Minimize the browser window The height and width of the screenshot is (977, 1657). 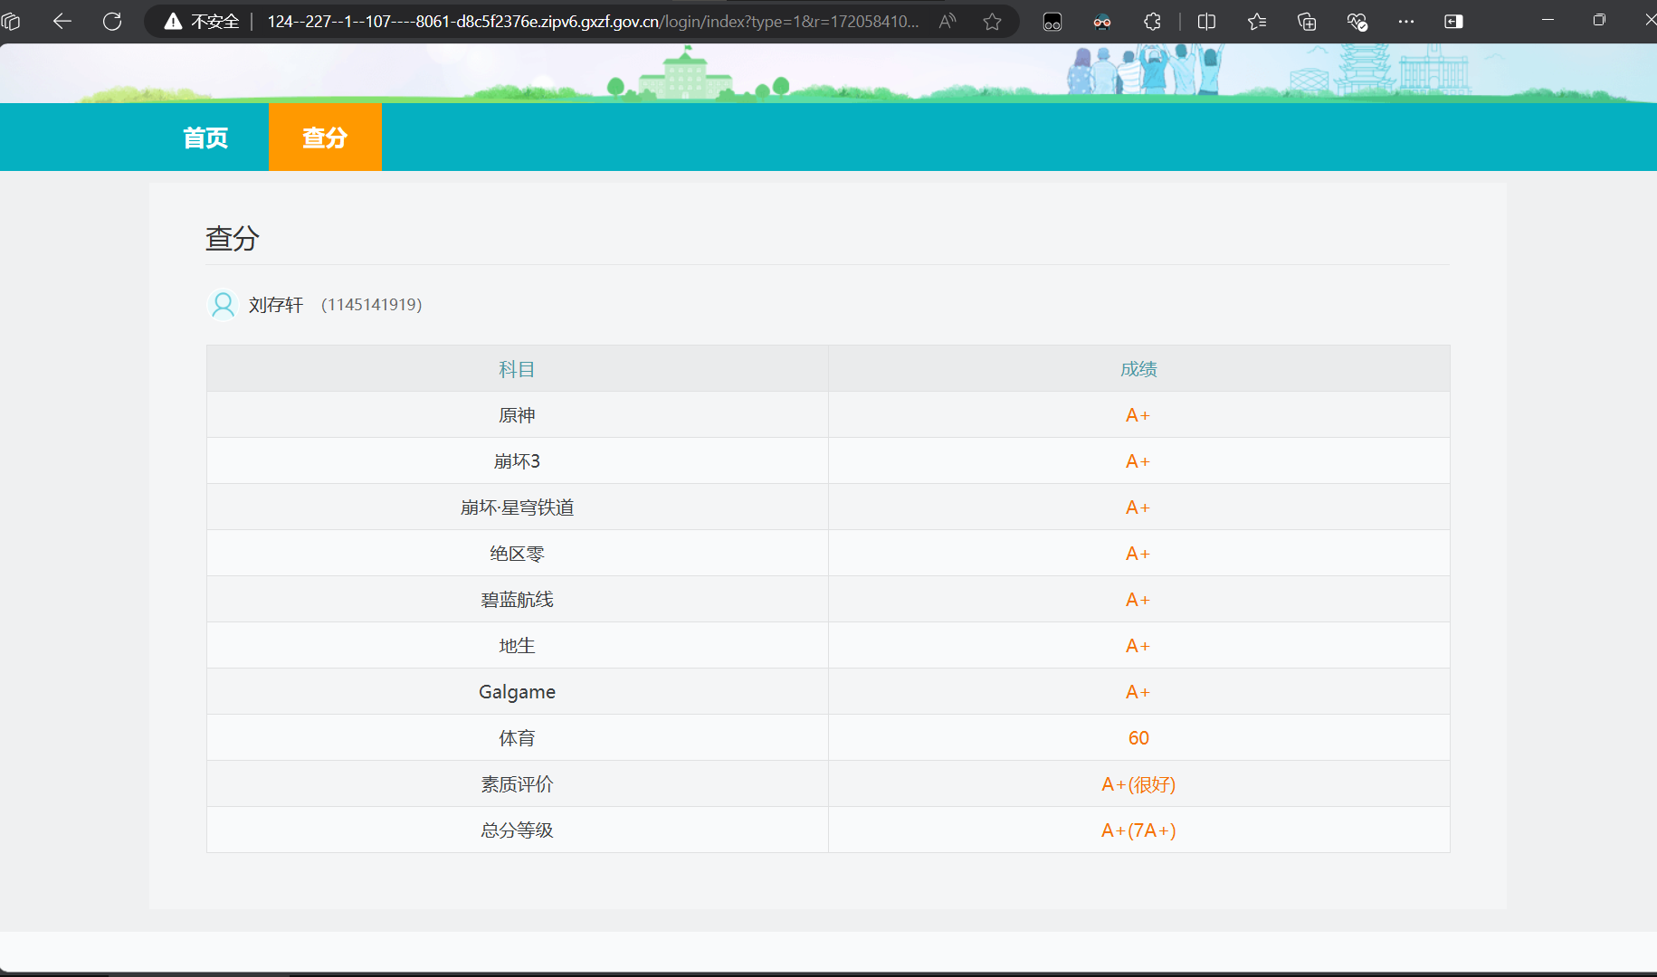(x=1548, y=20)
